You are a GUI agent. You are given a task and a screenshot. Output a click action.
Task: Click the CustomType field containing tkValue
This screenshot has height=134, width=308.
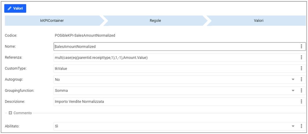click(175, 68)
